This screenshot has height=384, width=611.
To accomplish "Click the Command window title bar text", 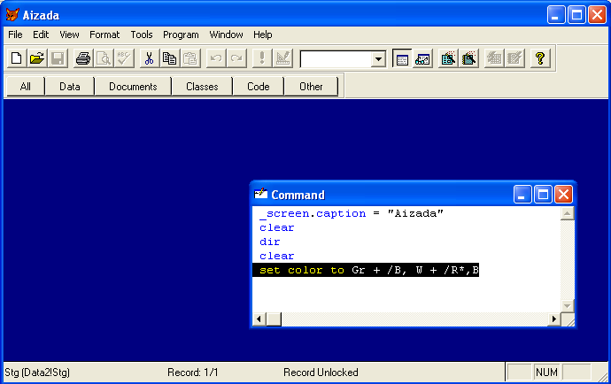I will click(x=298, y=195).
